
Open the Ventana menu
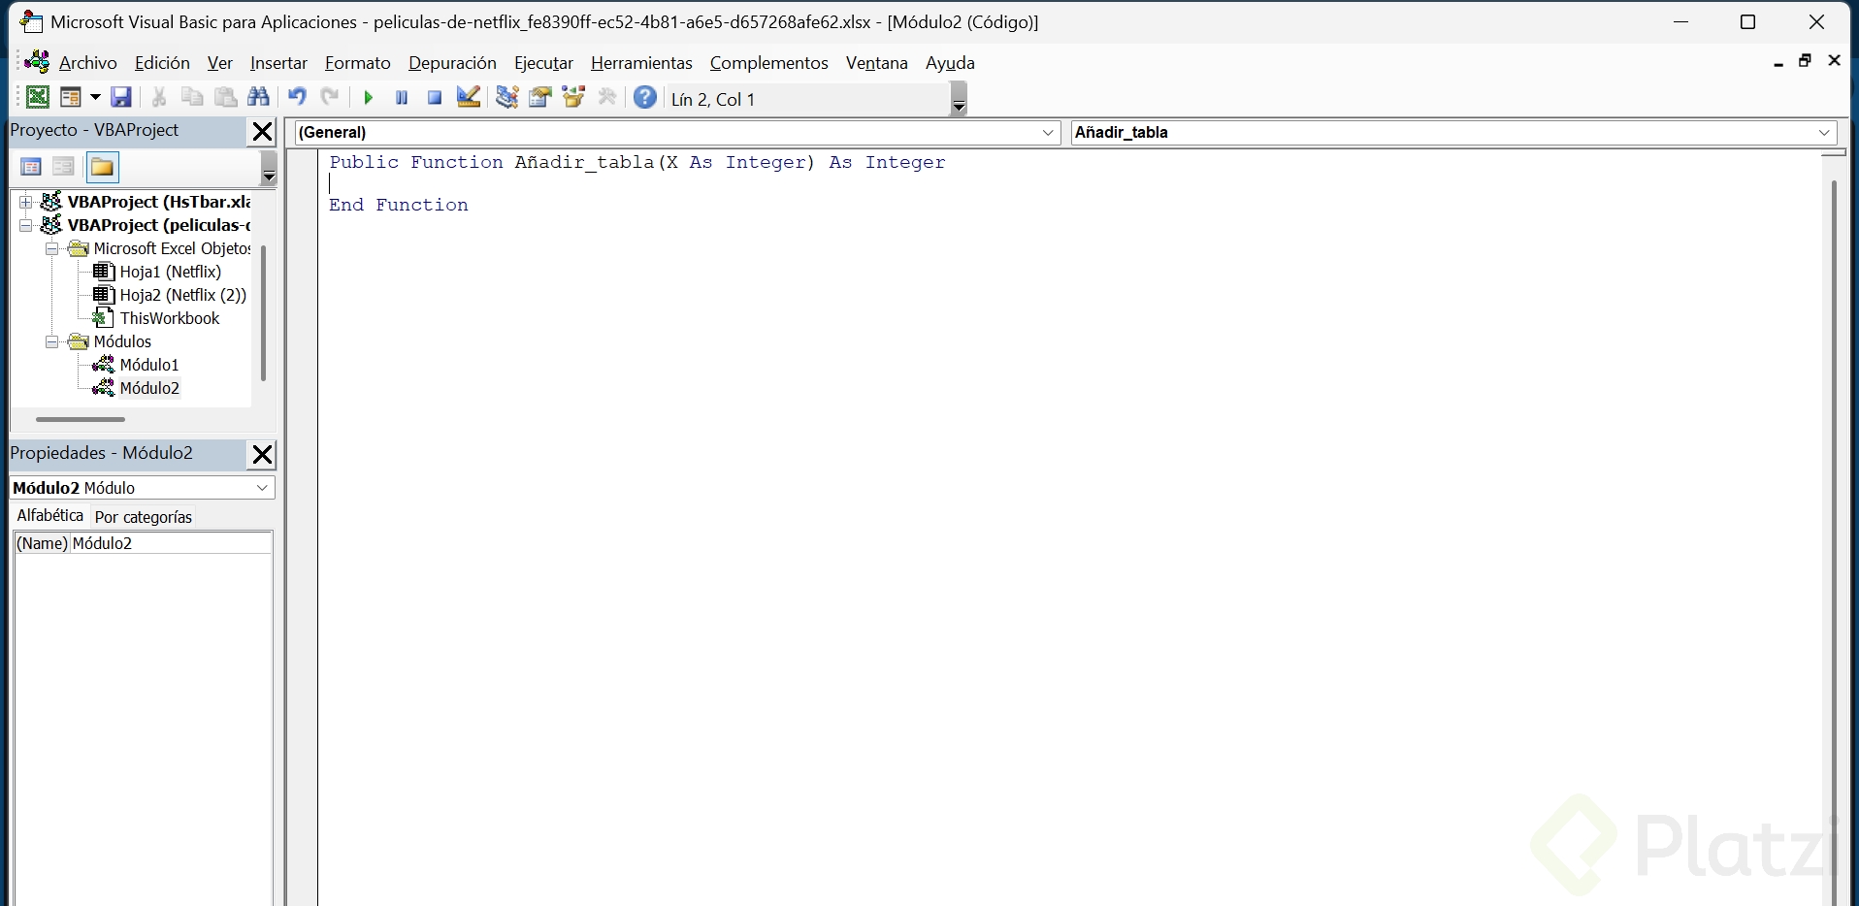(877, 63)
